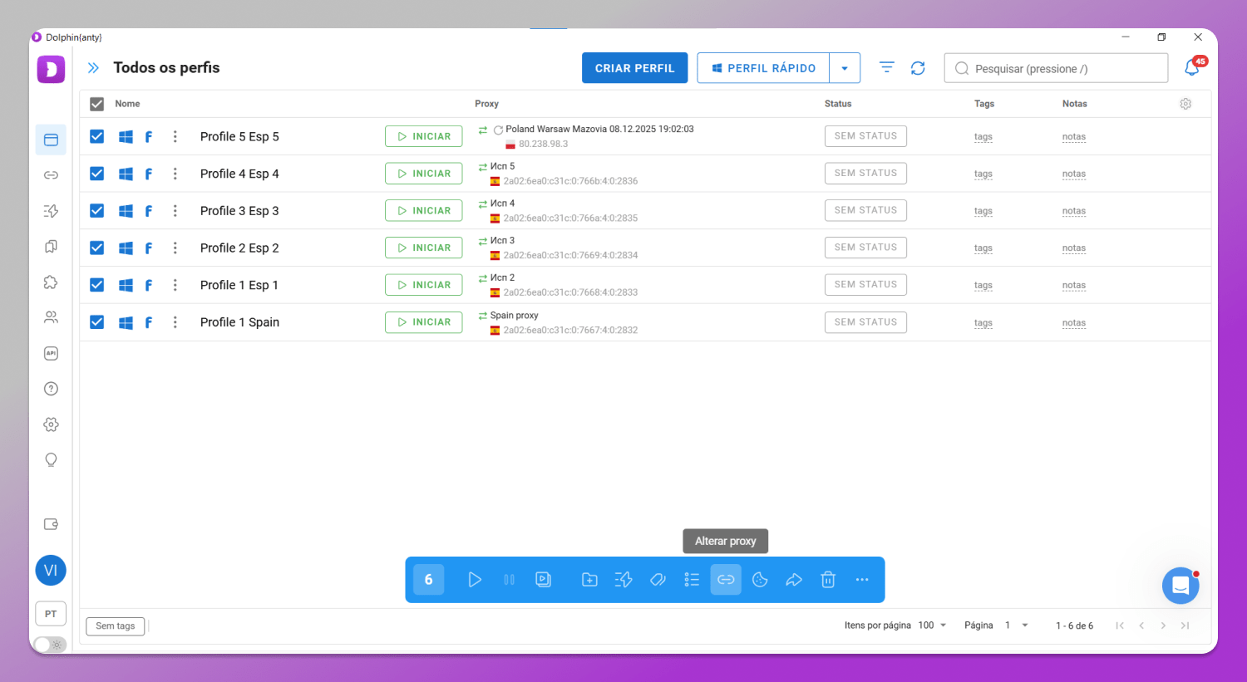Uncheck the Profile 3 Esp 3 checkbox
1247x682 pixels.
(96, 210)
